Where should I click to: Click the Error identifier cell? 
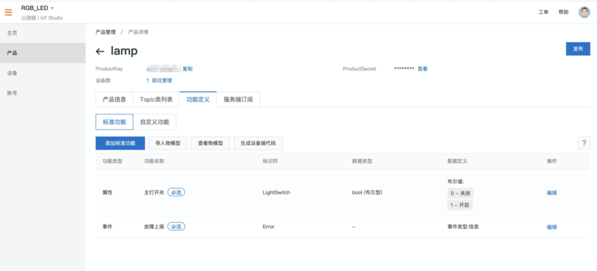269,226
